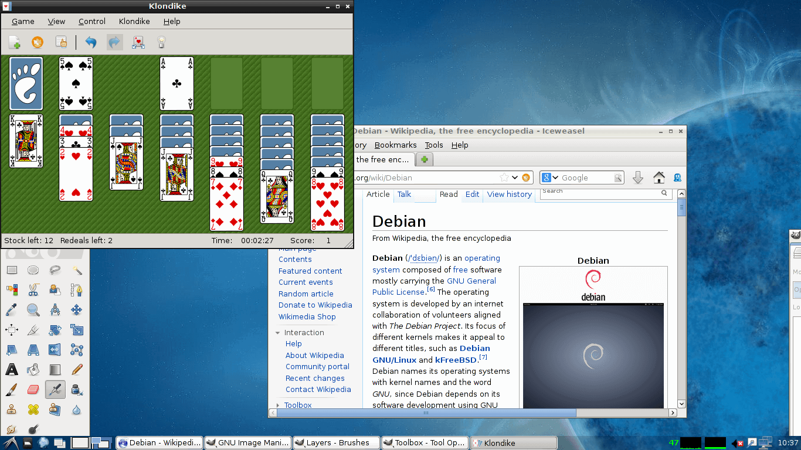Open the Tools menu in Iceweasel

coord(434,145)
